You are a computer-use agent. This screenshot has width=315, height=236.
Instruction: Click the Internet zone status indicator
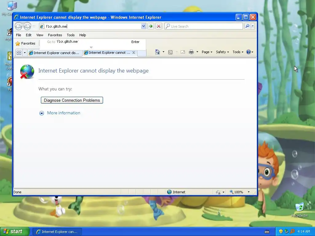point(176,192)
